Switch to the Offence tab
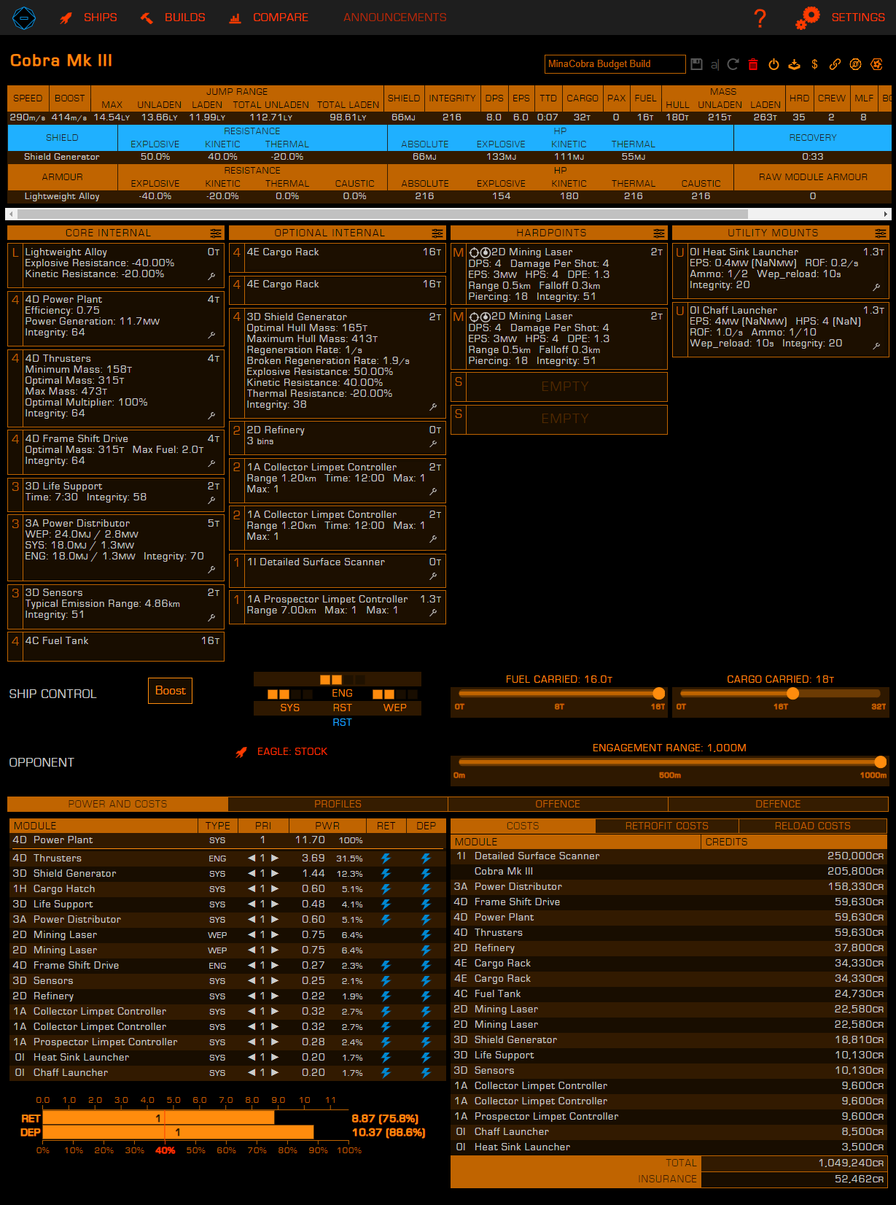 click(x=558, y=804)
